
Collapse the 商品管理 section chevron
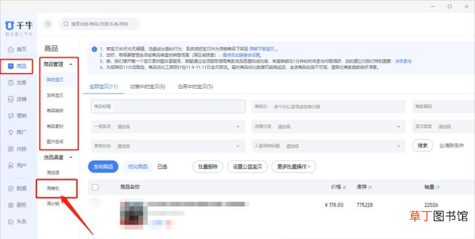coord(71,65)
